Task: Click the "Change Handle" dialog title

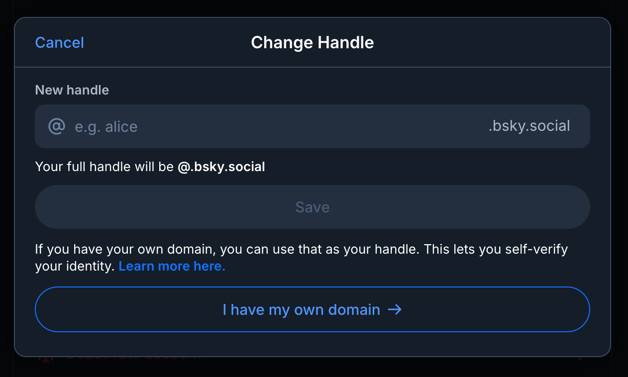Action: (313, 42)
